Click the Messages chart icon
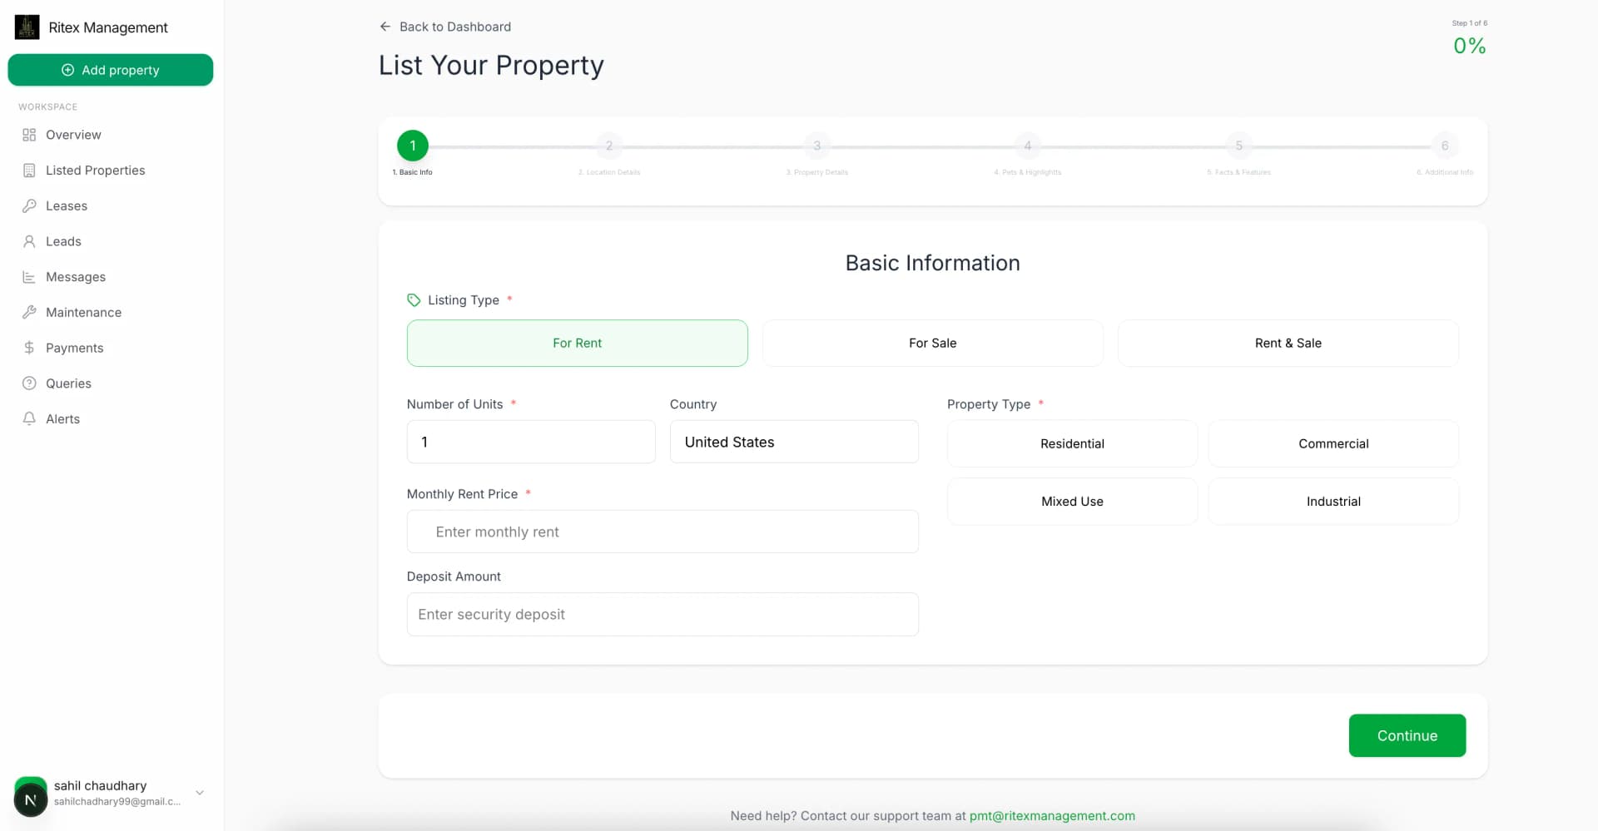The image size is (1598, 831). [29, 277]
